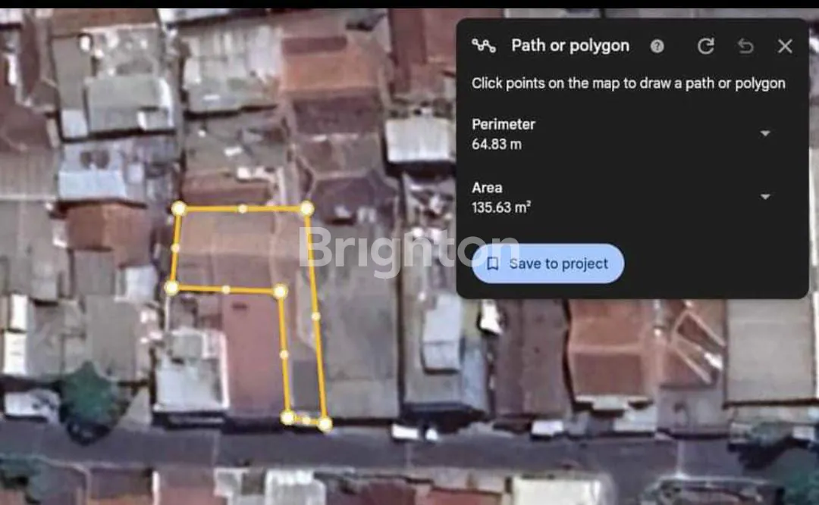
Task: Click the Save to project button
Action: [x=548, y=263]
